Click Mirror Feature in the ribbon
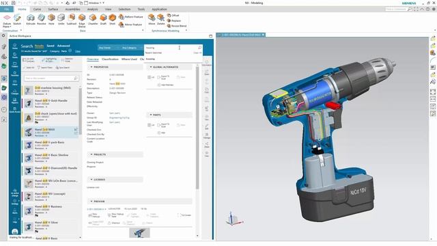 pos(130,25)
